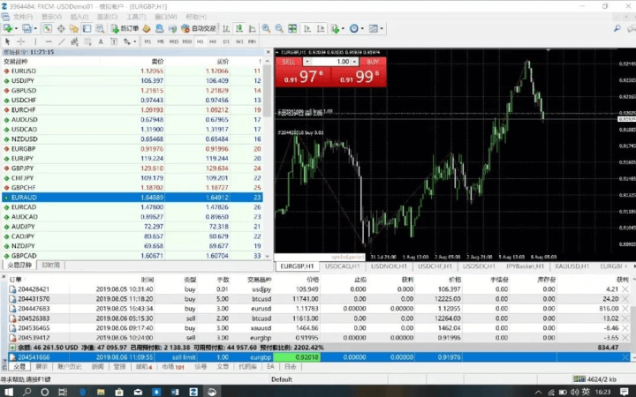
Task: Open the indicators list icon
Action: click(x=335, y=28)
